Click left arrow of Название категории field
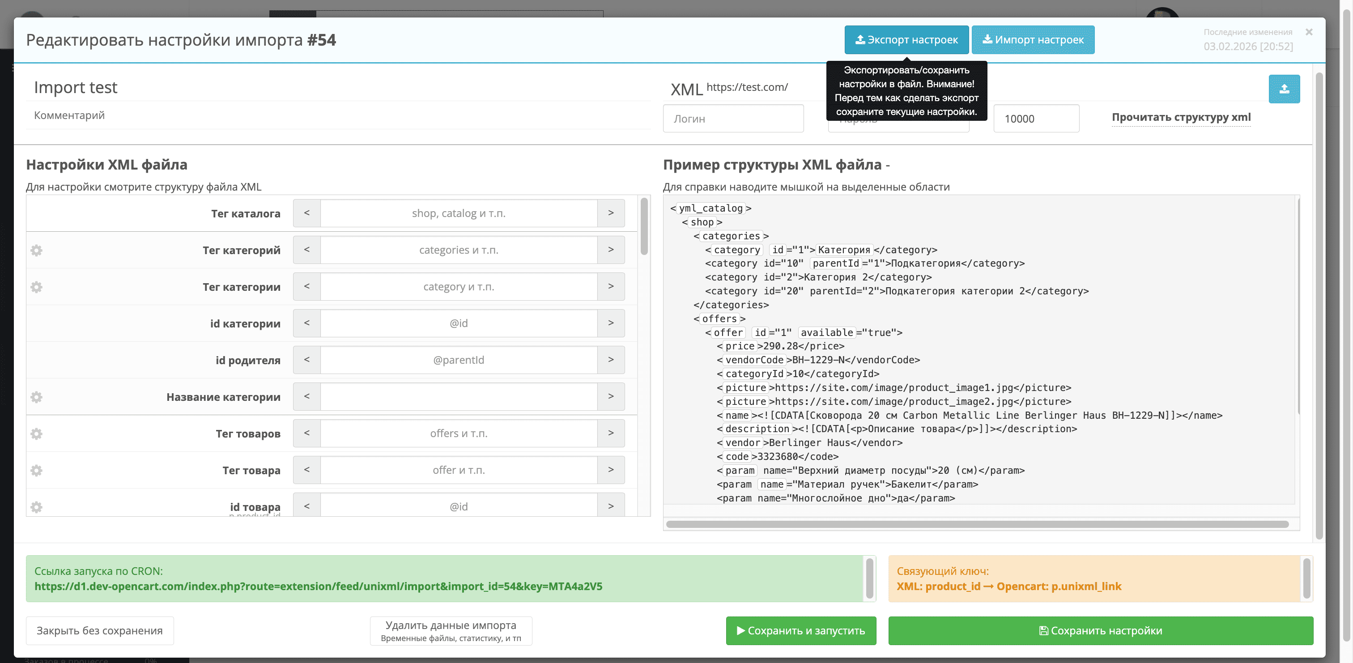This screenshot has width=1353, height=663. click(307, 396)
